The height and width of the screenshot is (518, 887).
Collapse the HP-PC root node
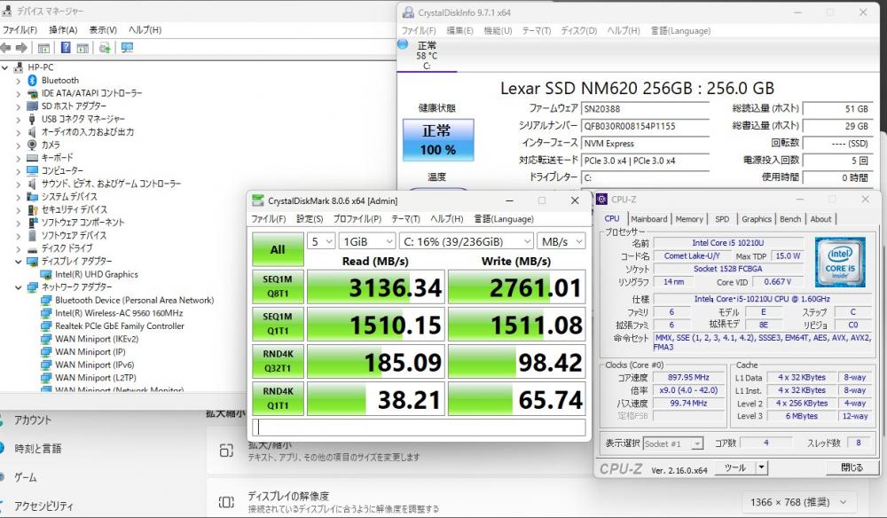(5, 68)
